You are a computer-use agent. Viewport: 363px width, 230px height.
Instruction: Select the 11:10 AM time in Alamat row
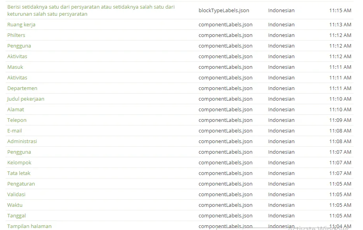click(340, 110)
